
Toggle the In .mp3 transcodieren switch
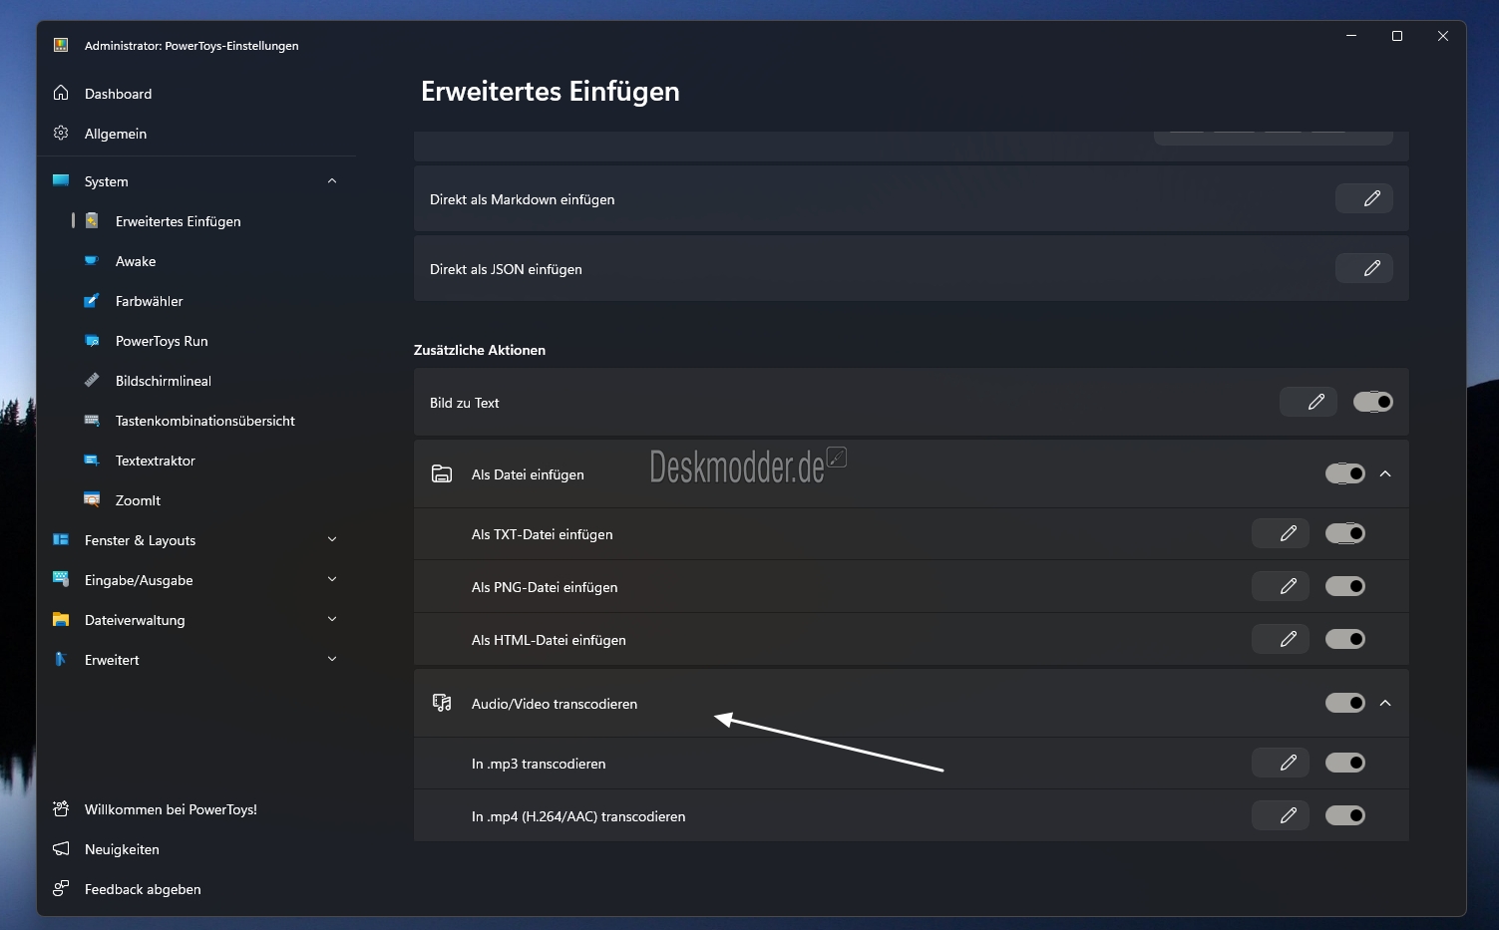point(1345,763)
